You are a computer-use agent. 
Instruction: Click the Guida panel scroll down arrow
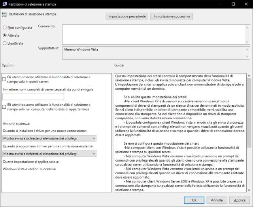click(249, 190)
